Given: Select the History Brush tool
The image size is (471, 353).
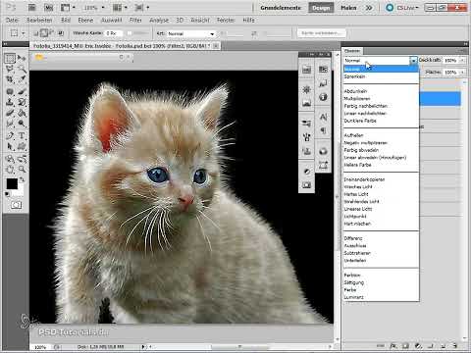Looking at the screenshot, I should point(22,102).
